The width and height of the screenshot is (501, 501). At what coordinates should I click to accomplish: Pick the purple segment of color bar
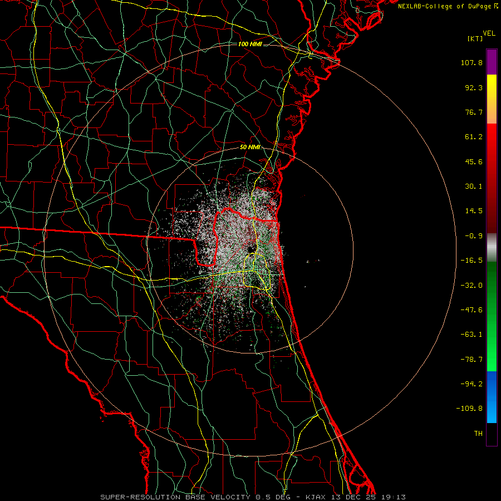tap(492, 62)
